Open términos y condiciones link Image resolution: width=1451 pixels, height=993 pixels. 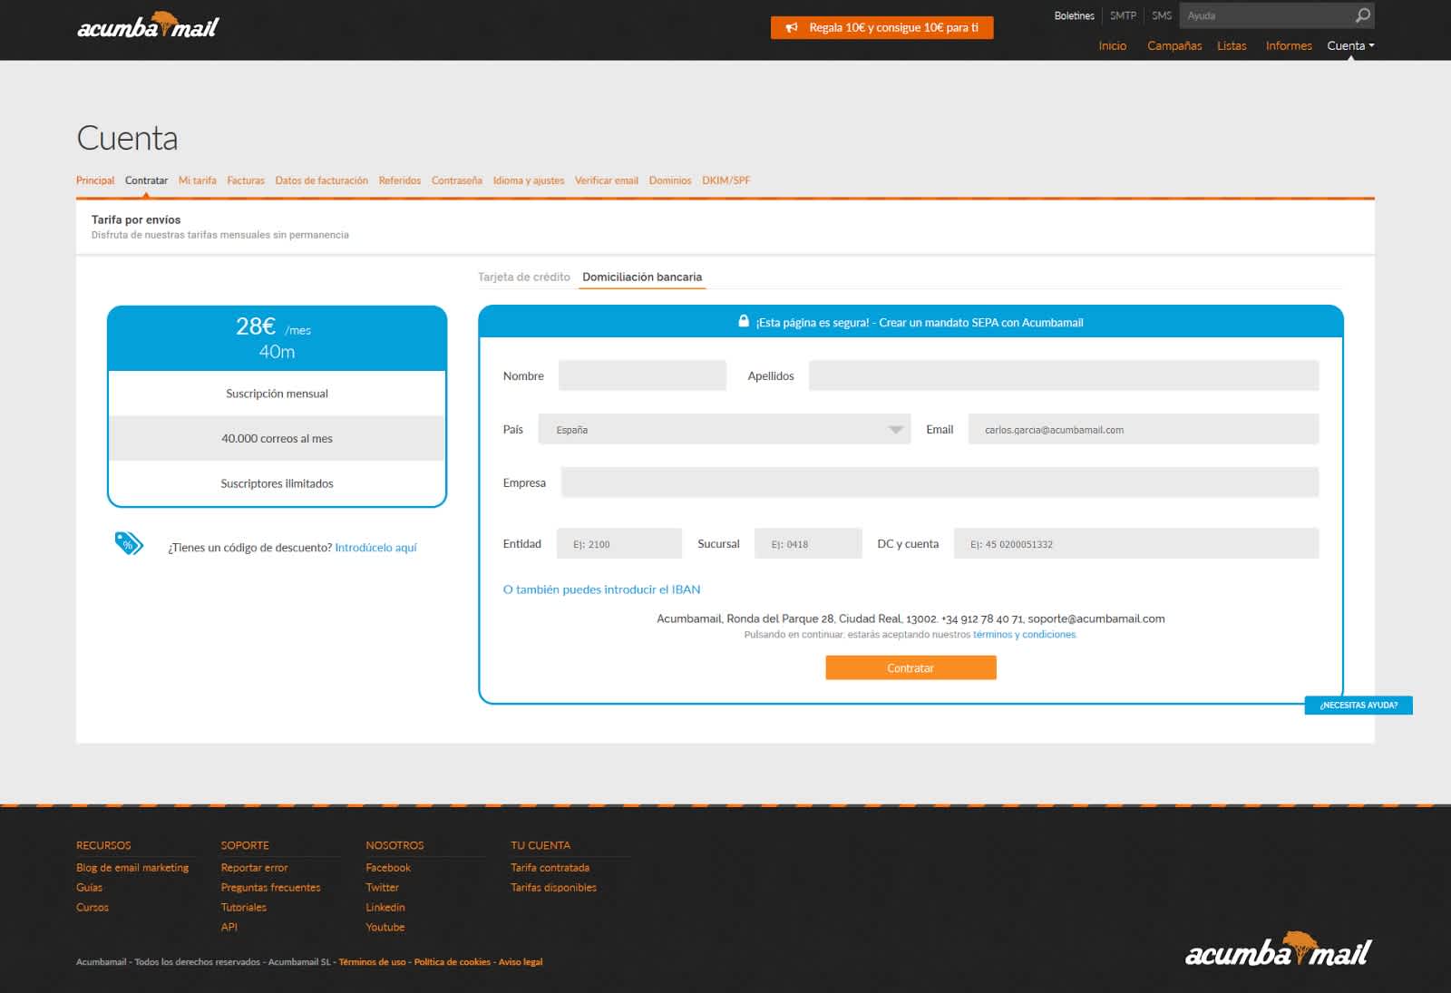click(x=1024, y=635)
